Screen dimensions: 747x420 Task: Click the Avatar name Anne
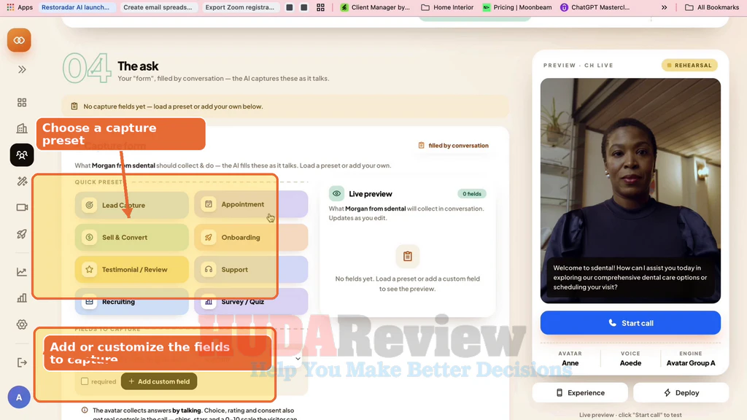(570, 363)
